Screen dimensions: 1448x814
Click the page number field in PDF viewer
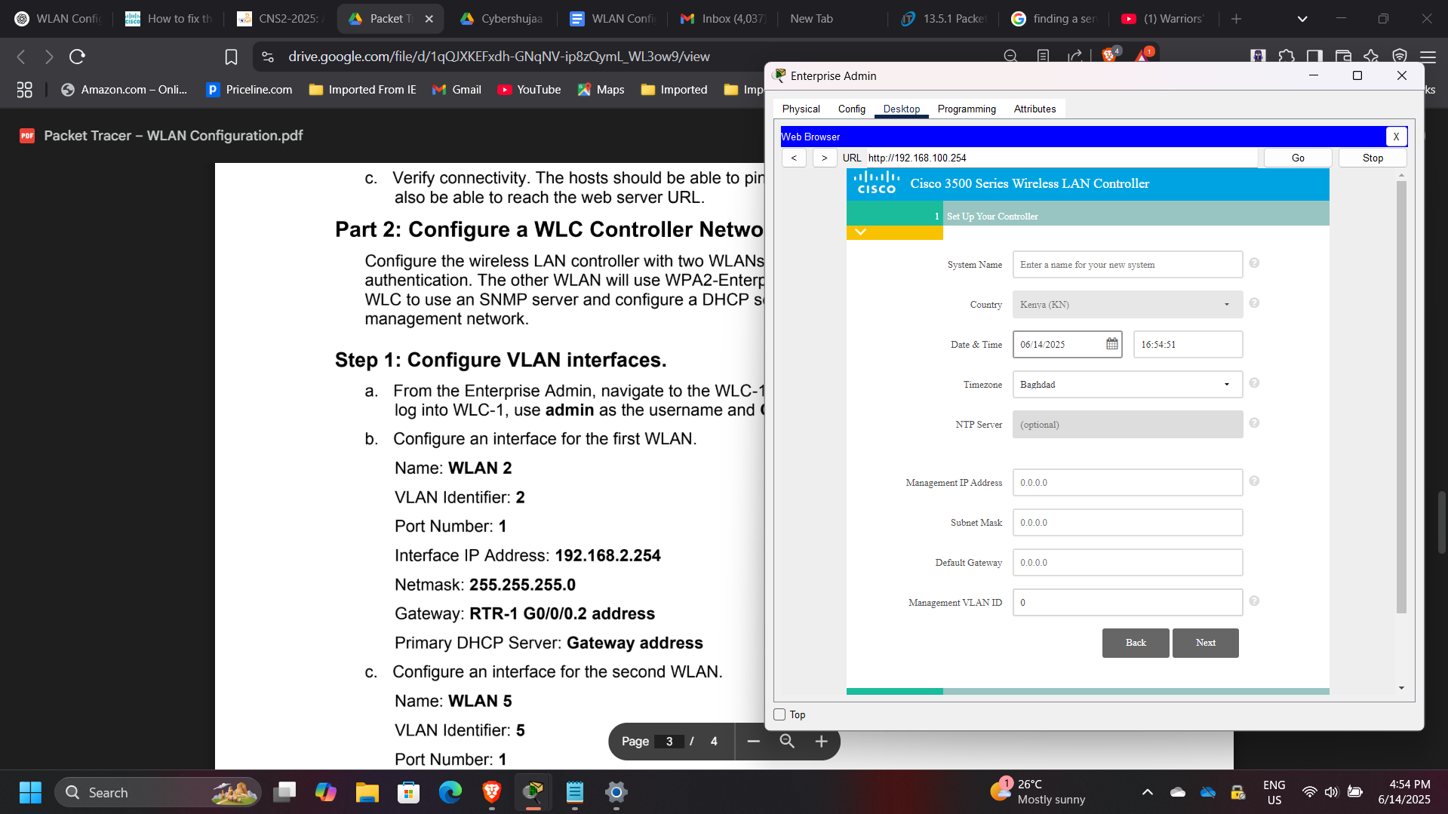click(669, 742)
